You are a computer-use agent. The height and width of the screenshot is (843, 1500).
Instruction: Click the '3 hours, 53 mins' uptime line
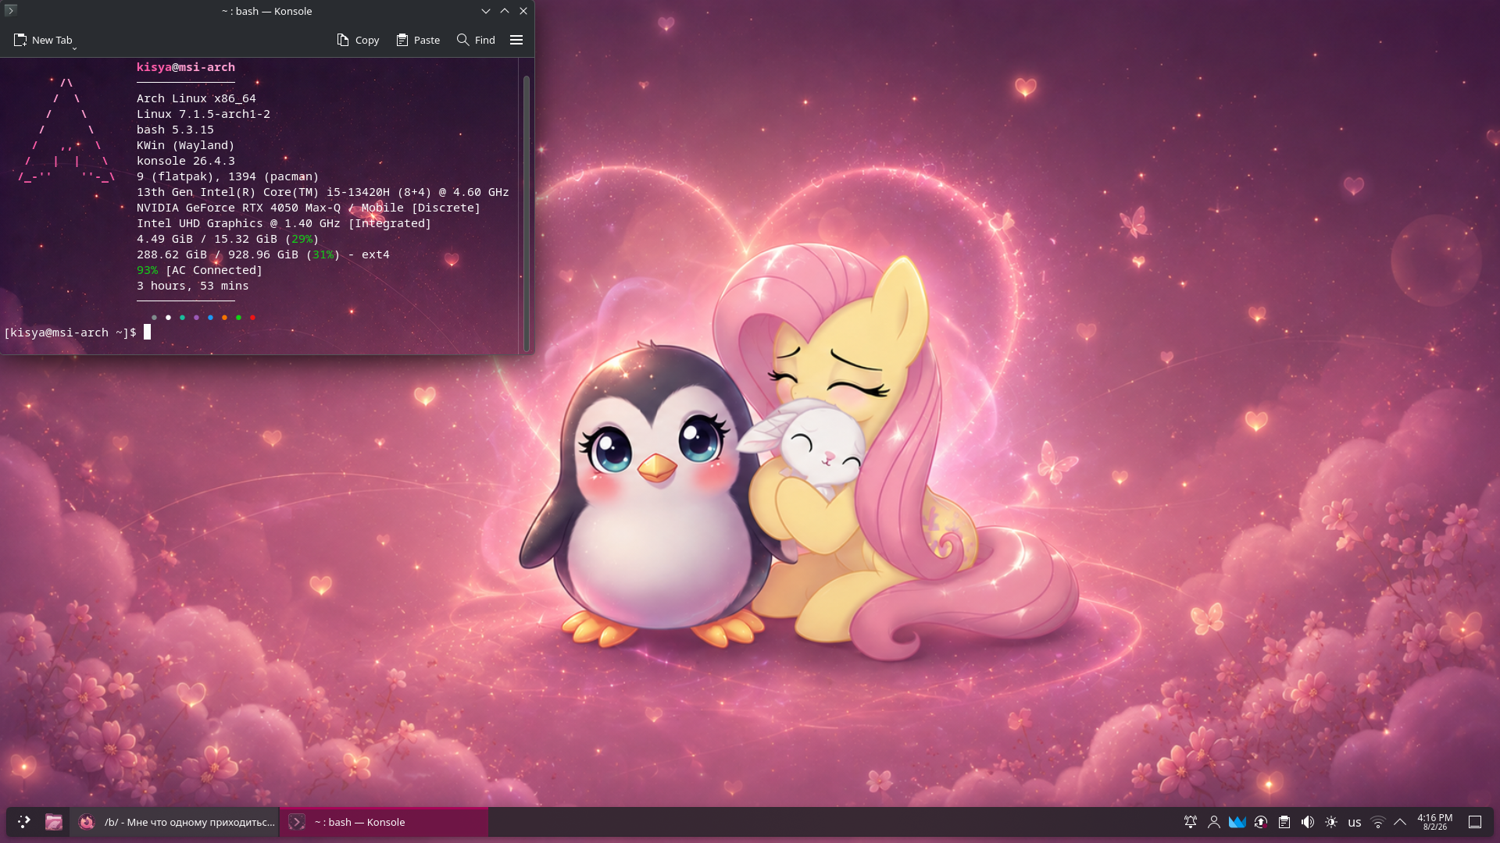click(193, 286)
